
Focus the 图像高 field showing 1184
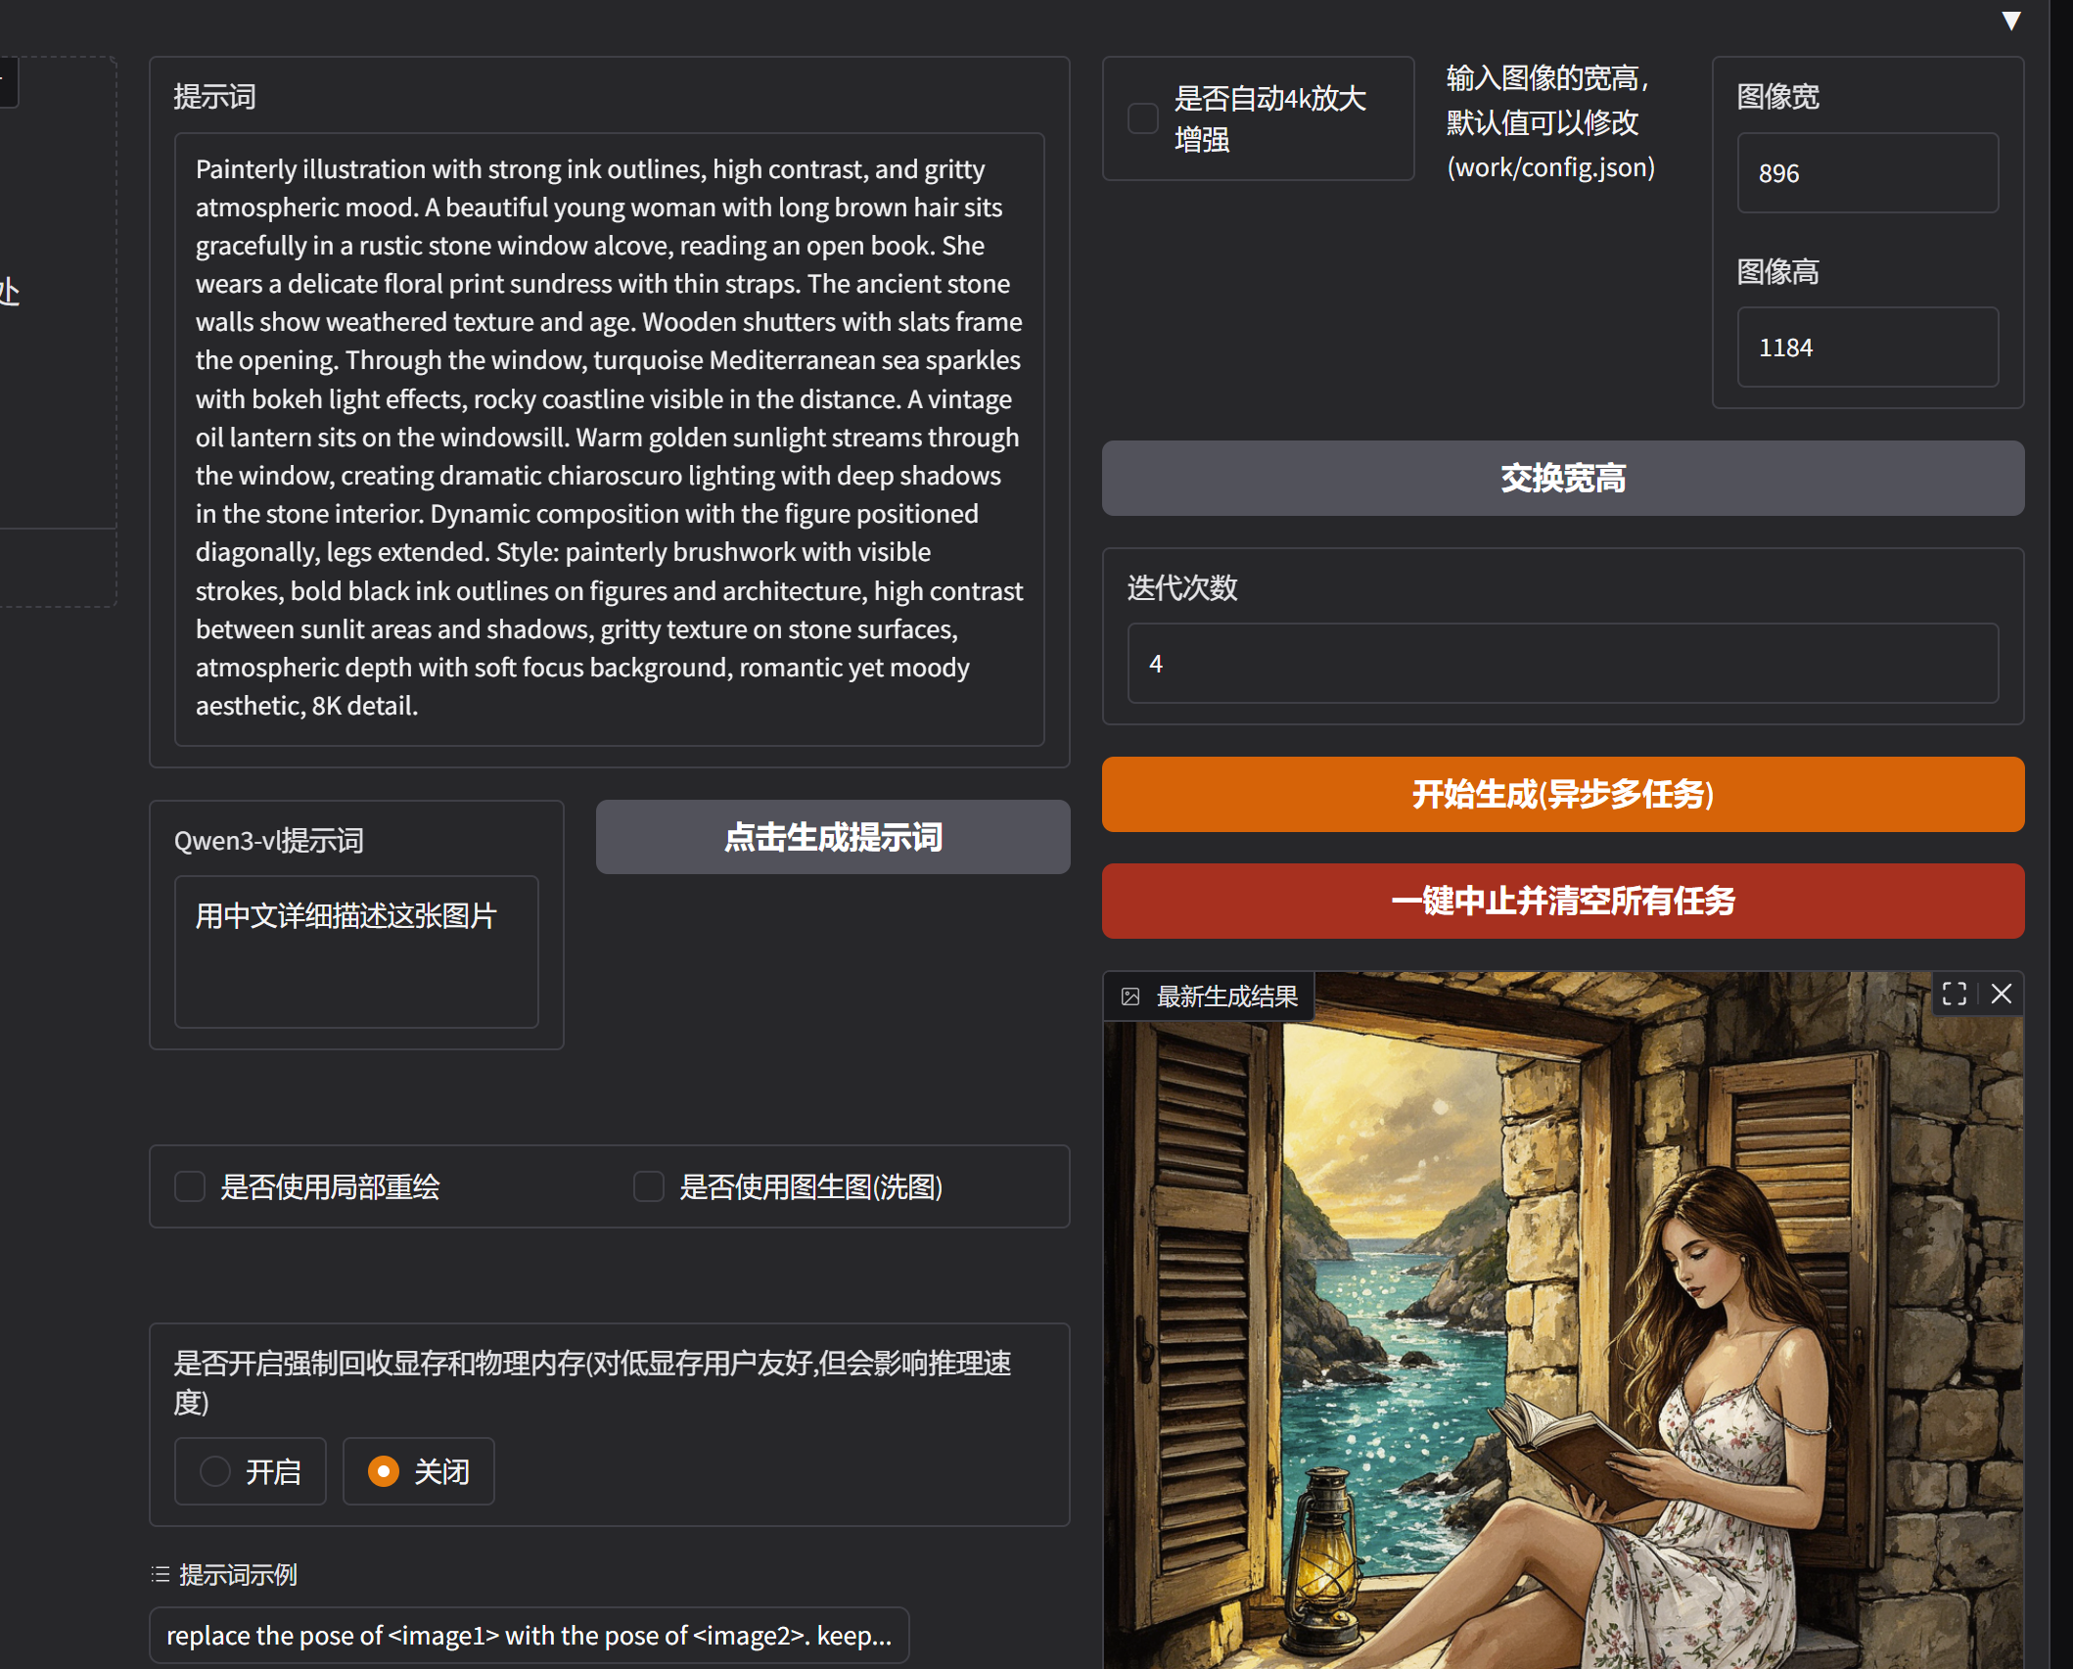tap(1866, 348)
